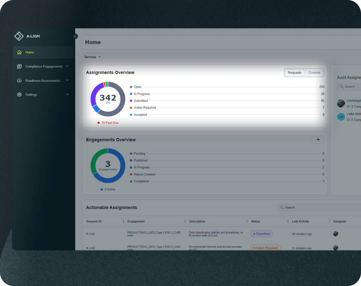
Task: Collapse the sidebar with the arrow button
Action: click(75, 36)
